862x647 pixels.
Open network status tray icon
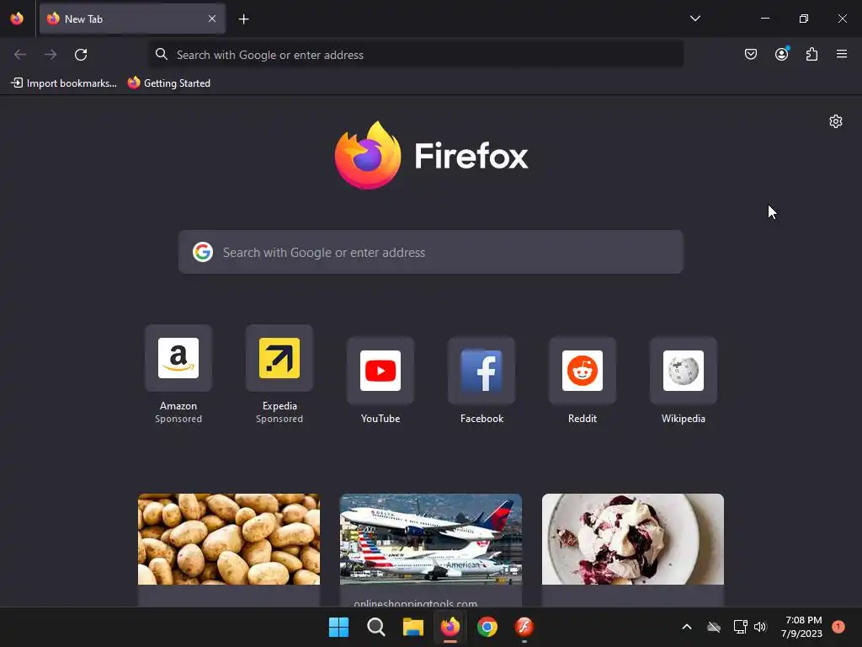click(x=740, y=627)
